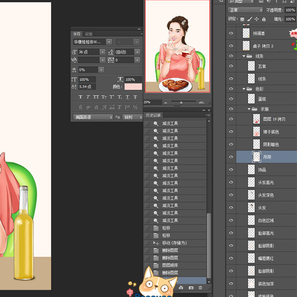Image resolution: width=297 pixels, height=297 pixels.
Task: Create new document from current state
Action: click(181, 288)
